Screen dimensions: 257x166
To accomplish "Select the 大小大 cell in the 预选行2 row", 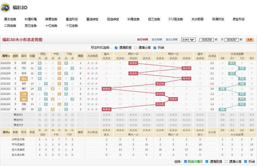I will 133,120.
